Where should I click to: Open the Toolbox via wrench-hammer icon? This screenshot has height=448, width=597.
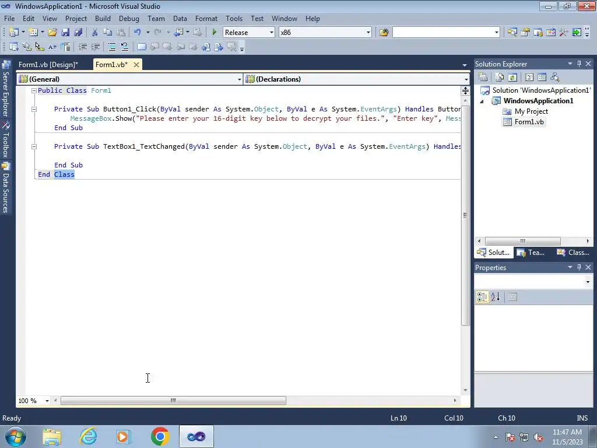564,33
